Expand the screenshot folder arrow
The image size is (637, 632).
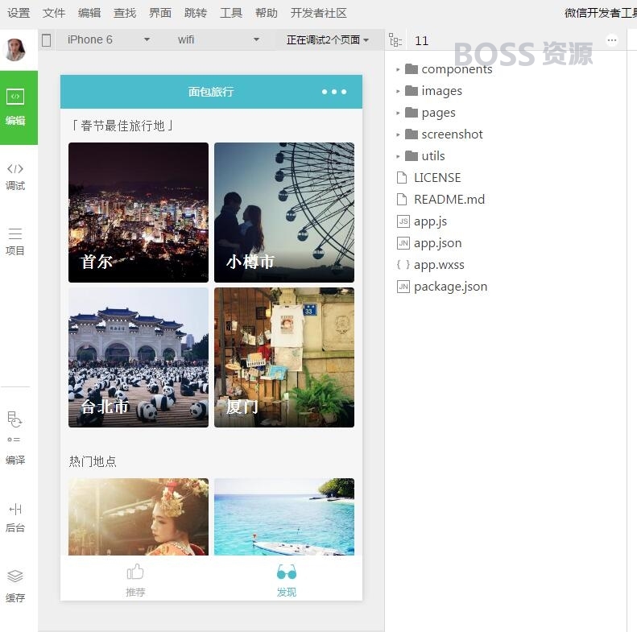398,134
